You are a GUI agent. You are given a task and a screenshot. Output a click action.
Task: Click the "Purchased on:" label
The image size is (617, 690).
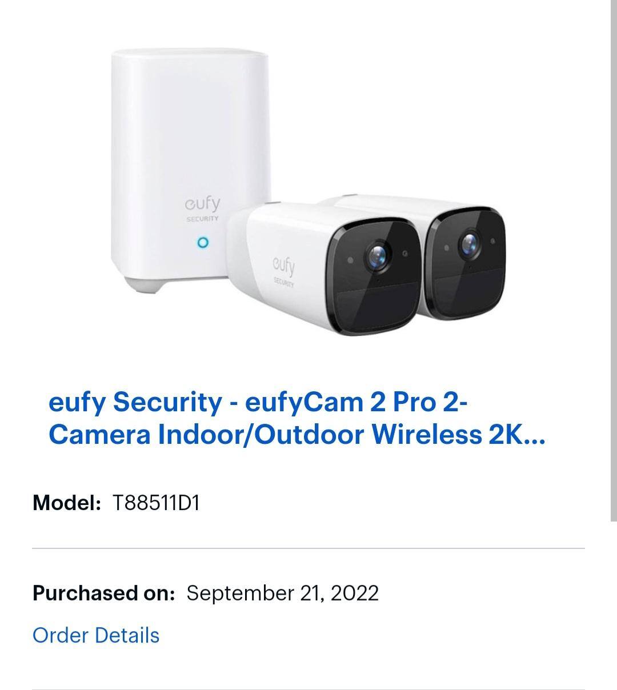[103, 593]
